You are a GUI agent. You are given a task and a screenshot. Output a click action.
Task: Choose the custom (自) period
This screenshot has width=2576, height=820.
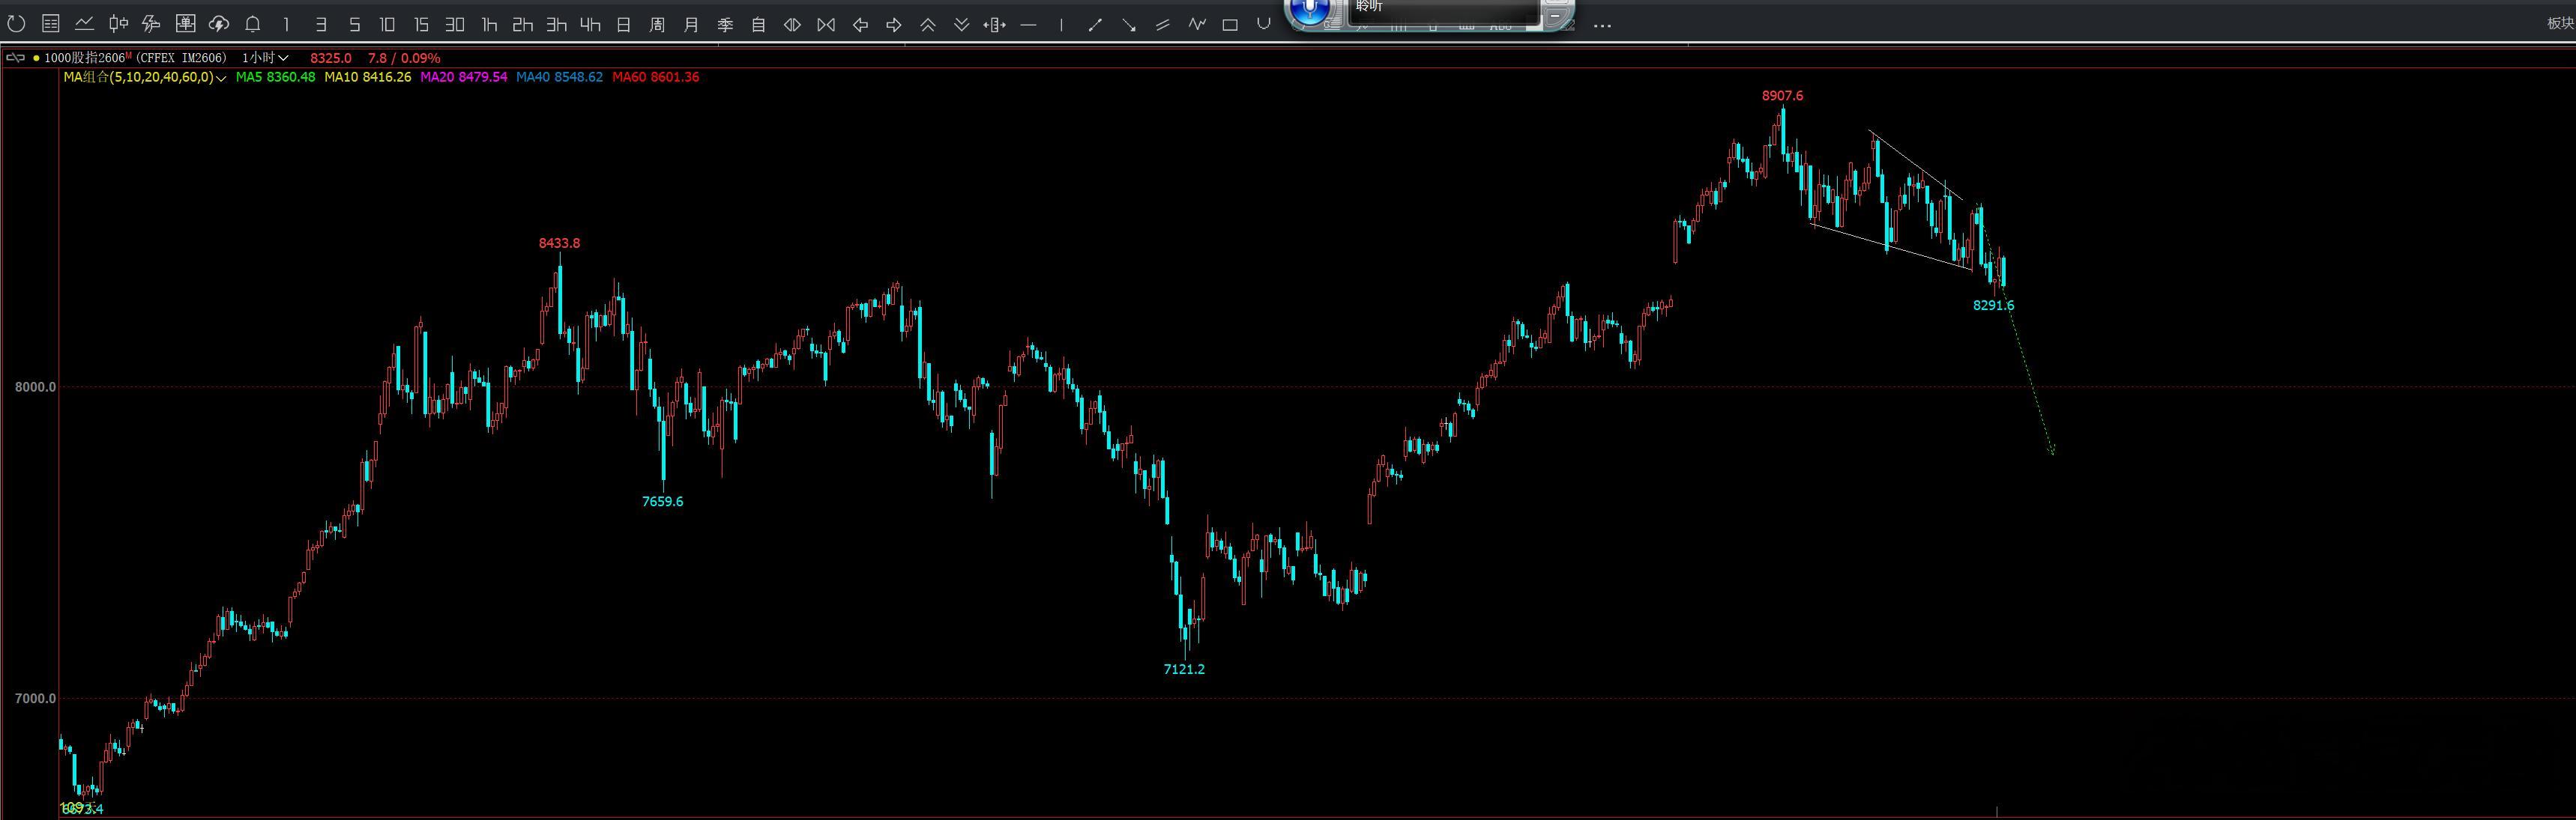(x=758, y=25)
